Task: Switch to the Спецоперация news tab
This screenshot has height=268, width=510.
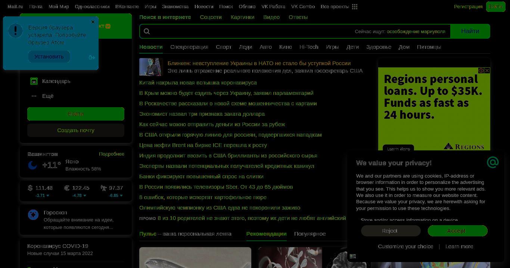Action: [x=189, y=47]
